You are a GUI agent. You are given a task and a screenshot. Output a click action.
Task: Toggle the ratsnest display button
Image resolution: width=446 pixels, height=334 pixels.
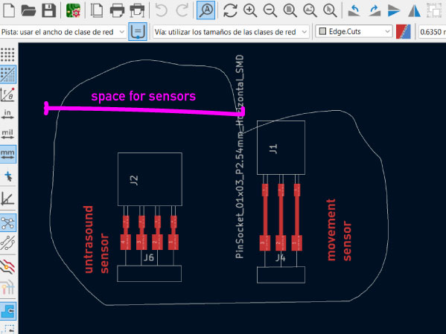click(8, 222)
